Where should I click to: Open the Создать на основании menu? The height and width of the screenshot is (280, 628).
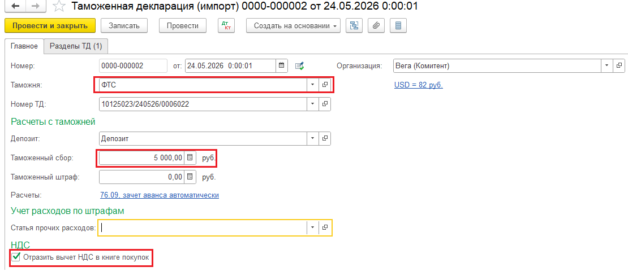click(x=293, y=25)
